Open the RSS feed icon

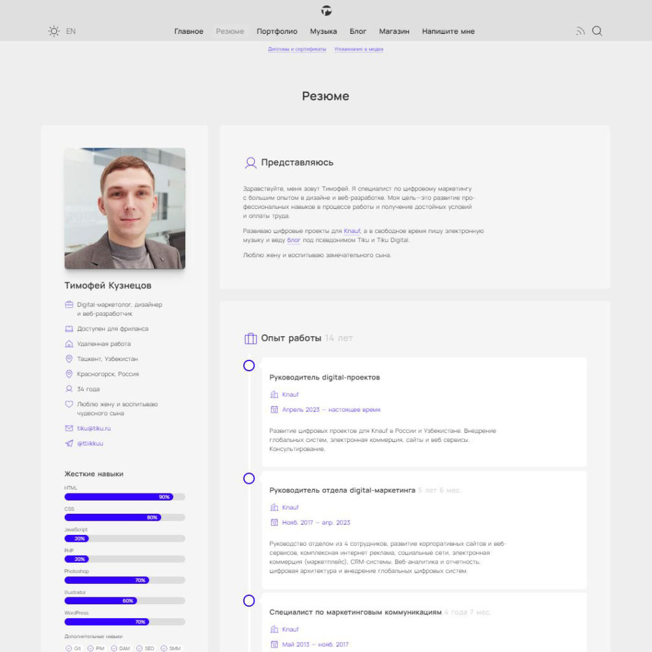(580, 31)
